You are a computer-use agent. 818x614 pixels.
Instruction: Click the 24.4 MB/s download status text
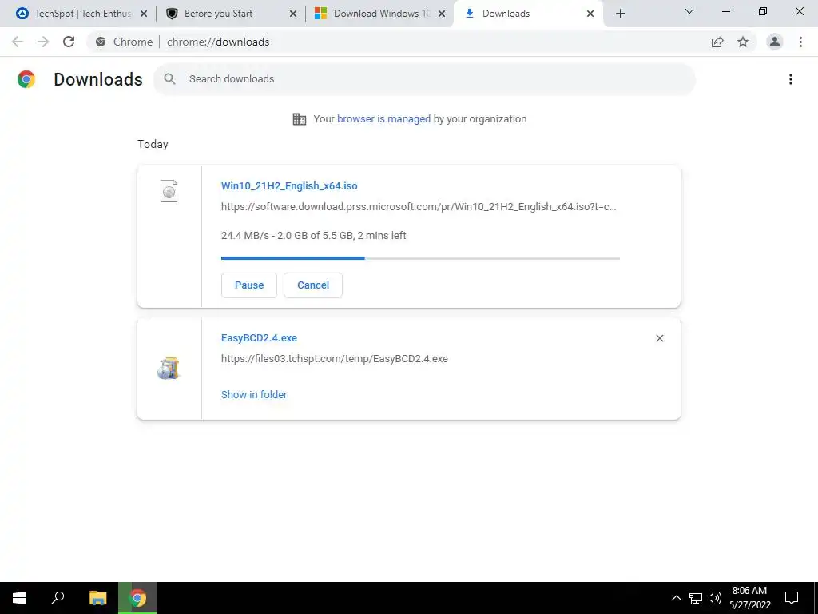click(313, 236)
